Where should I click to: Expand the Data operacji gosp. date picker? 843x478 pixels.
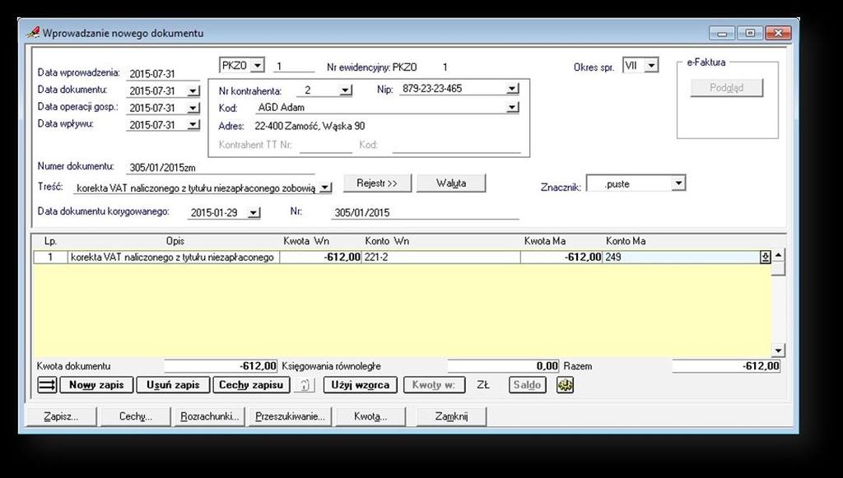pos(193,108)
